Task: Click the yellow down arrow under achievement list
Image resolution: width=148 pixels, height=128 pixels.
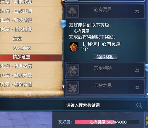Action: 147,94
